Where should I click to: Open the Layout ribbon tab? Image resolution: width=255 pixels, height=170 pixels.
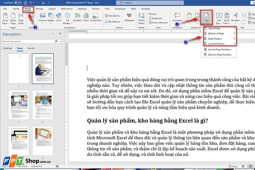click(52, 9)
